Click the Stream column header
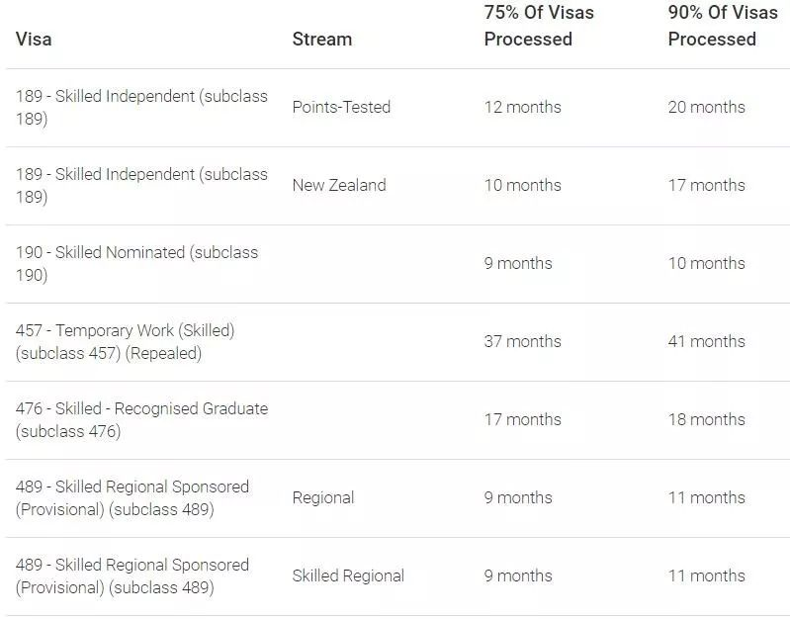Viewport: 790px width, 619px height. tap(321, 40)
